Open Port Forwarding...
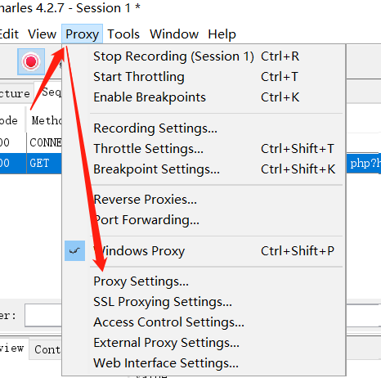The width and height of the screenshot is (381, 378). tap(204, 220)
